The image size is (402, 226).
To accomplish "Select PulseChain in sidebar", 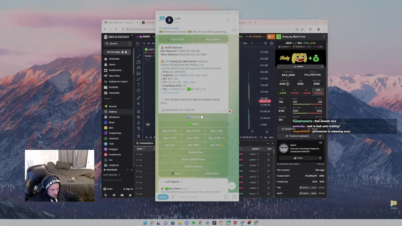I will (115, 133).
